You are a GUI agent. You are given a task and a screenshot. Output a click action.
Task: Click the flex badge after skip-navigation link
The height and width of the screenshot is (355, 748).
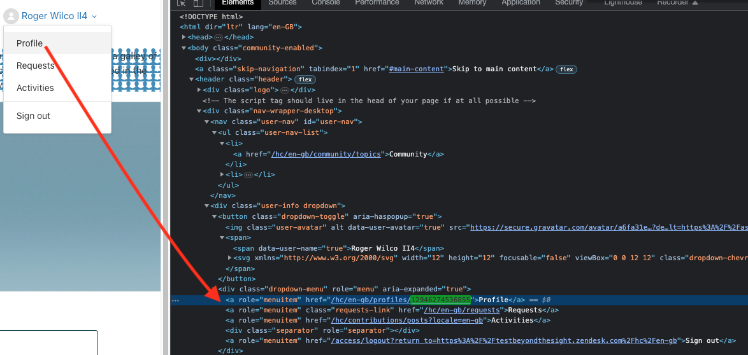[x=566, y=69]
